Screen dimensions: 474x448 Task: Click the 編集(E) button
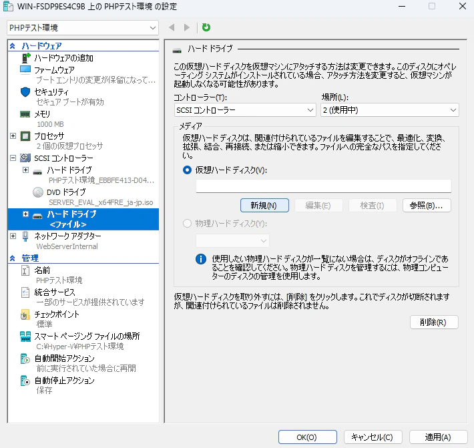318,206
